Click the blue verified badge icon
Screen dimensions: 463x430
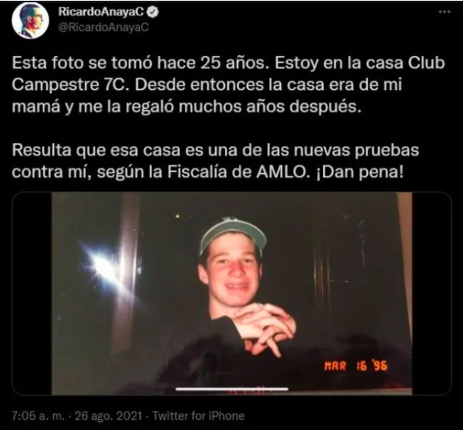point(153,12)
